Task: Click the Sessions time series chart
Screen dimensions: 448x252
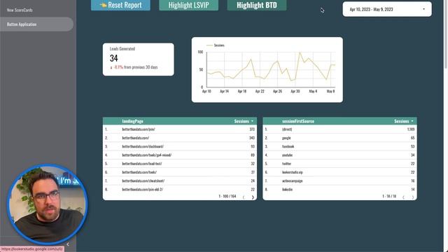Action: [267, 70]
